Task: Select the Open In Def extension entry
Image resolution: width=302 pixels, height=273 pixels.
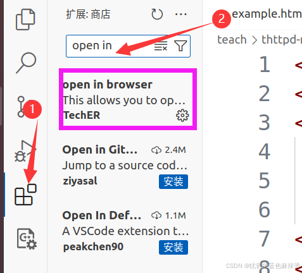Action: 125,231
